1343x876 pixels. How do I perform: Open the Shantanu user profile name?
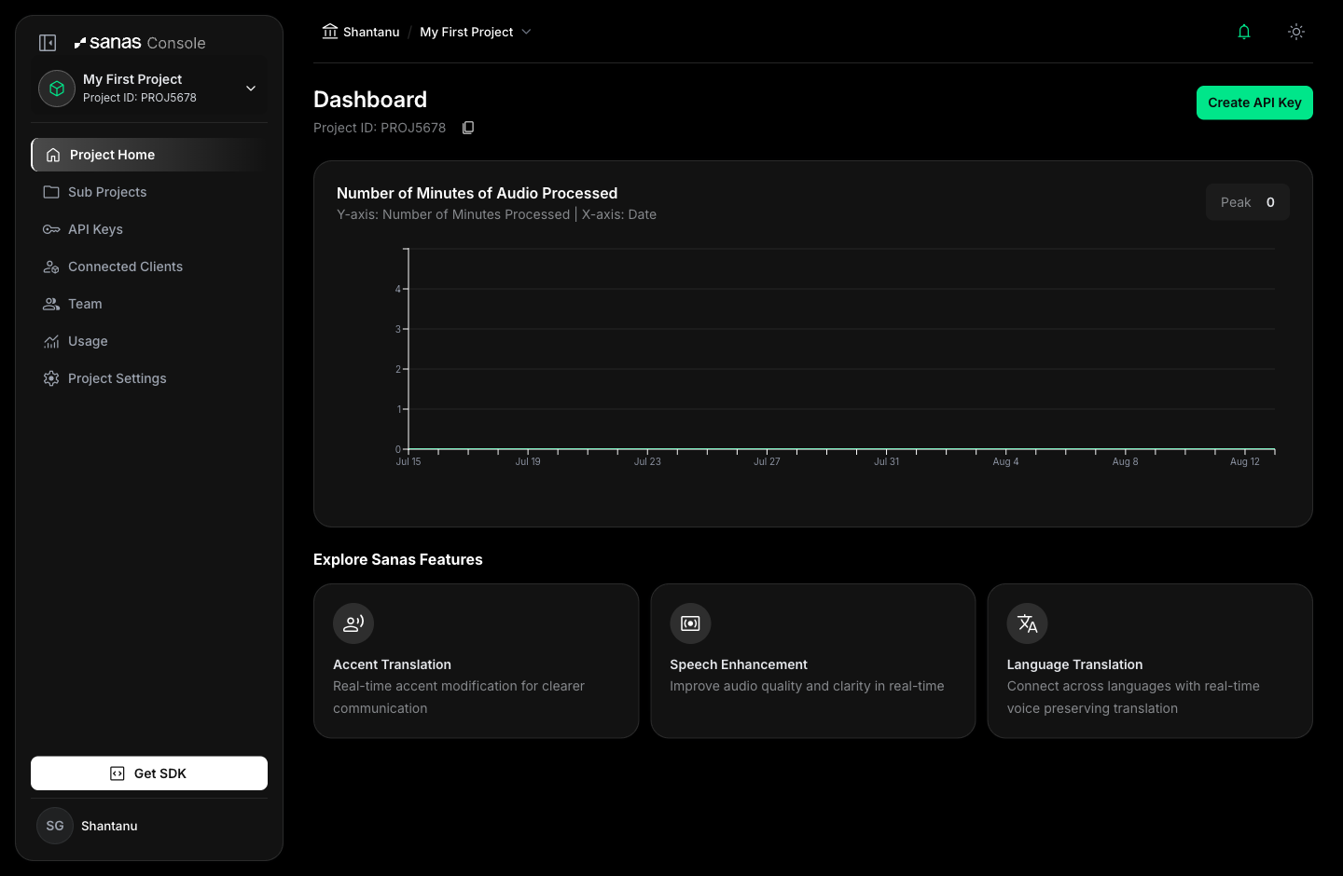(109, 826)
